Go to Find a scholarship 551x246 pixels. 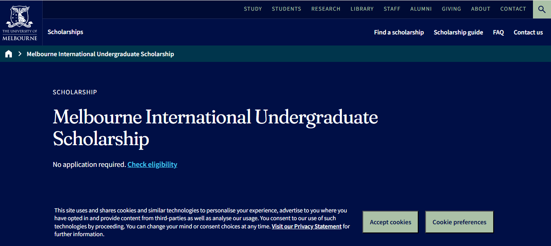tap(398, 32)
